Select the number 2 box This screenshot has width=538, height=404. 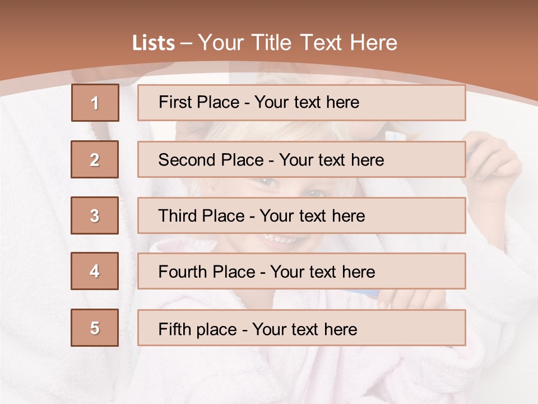[x=95, y=159]
